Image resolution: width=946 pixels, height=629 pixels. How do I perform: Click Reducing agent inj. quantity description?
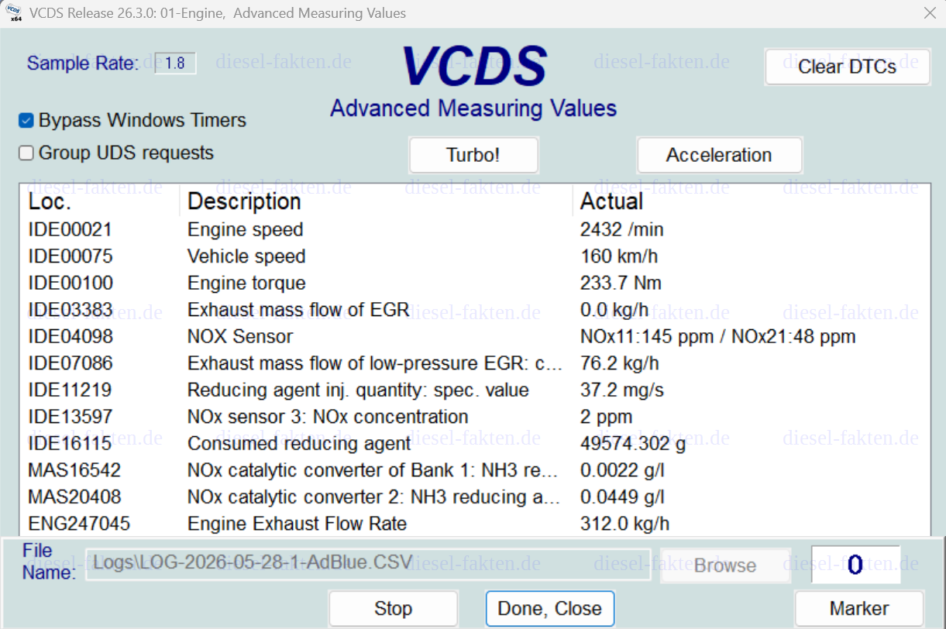[358, 390]
